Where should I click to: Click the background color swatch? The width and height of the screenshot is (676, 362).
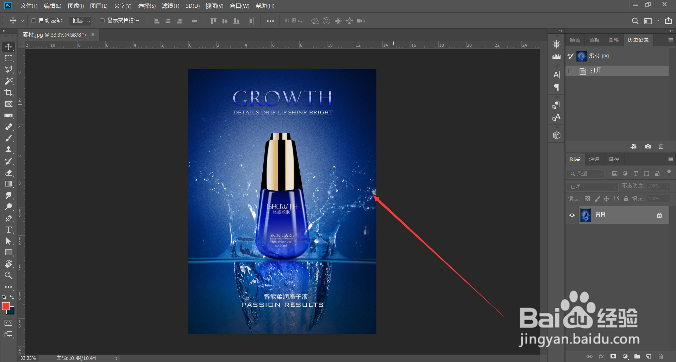pos(12,312)
